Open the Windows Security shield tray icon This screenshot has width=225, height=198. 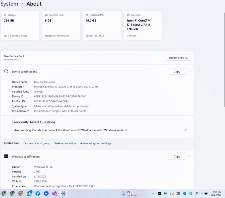click(x=184, y=193)
